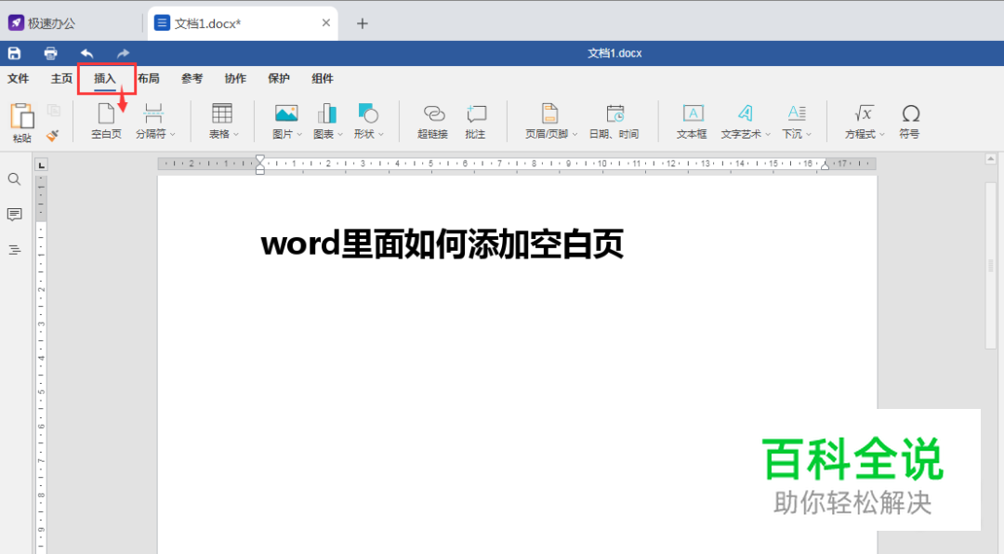Viewport: 1004px width, 554px height.
Task: Insert a blank page using 空白页
Action: point(106,121)
